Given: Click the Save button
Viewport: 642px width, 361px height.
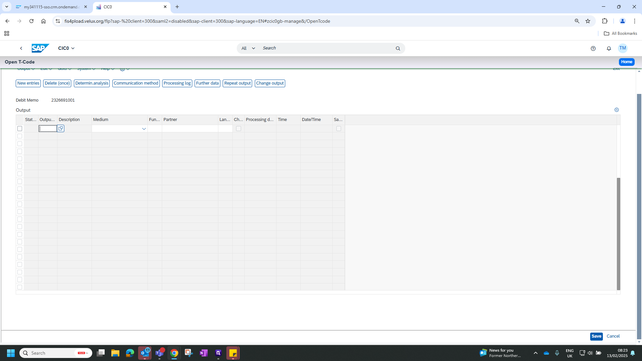Looking at the screenshot, I should [596, 336].
